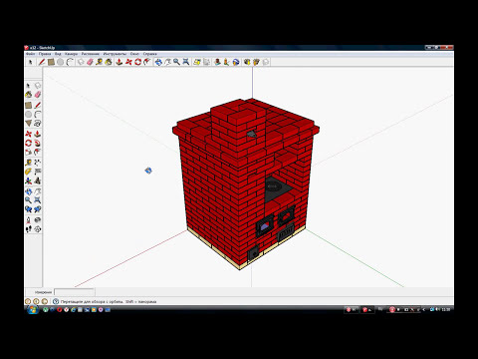Pick the red pencil Line tool in top toolbar
The height and width of the screenshot is (359, 478).
click(x=42, y=62)
